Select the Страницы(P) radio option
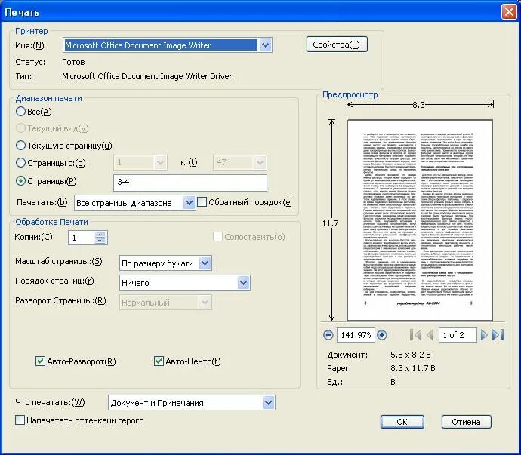Viewport: 521px width, 455px height. [x=20, y=180]
